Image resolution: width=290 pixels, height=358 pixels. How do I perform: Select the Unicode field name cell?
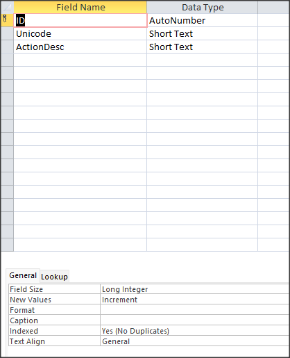tap(80, 34)
